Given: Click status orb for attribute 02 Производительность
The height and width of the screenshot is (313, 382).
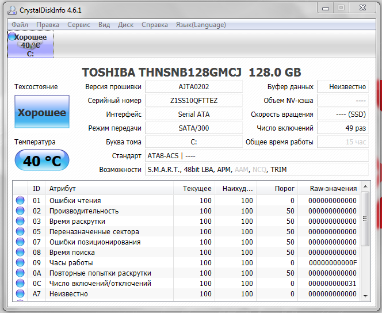Looking at the screenshot, I should pos(20,211).
